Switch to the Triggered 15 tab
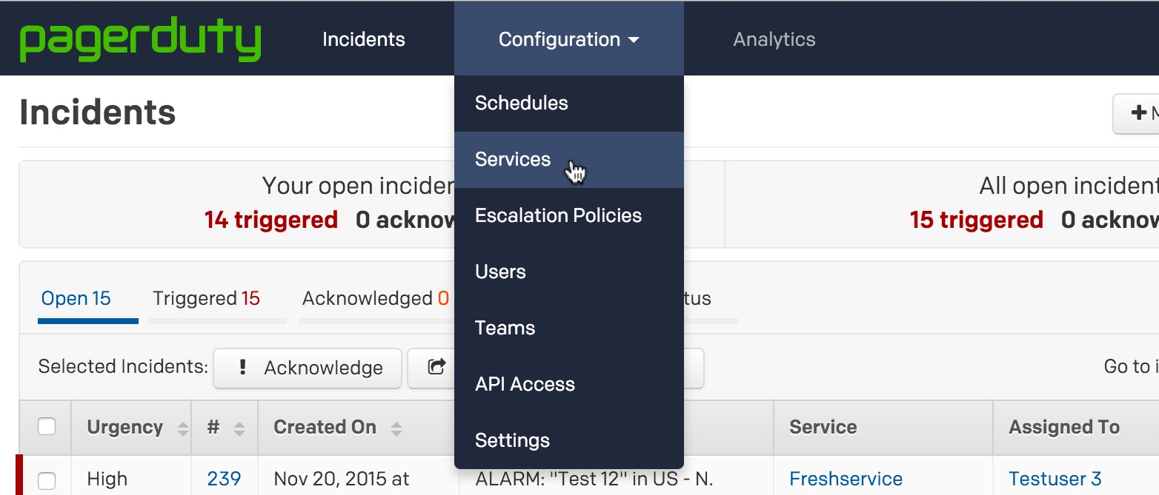1159x495 pixels. click(206, 297)
